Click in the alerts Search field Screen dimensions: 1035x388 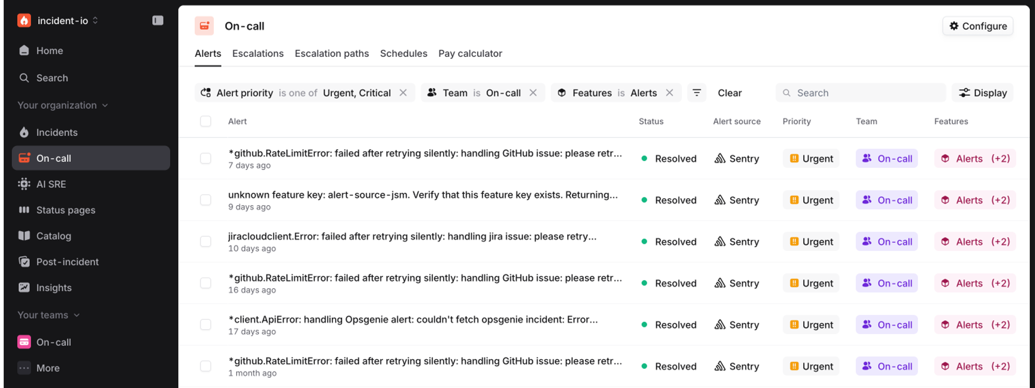point(861,92)
